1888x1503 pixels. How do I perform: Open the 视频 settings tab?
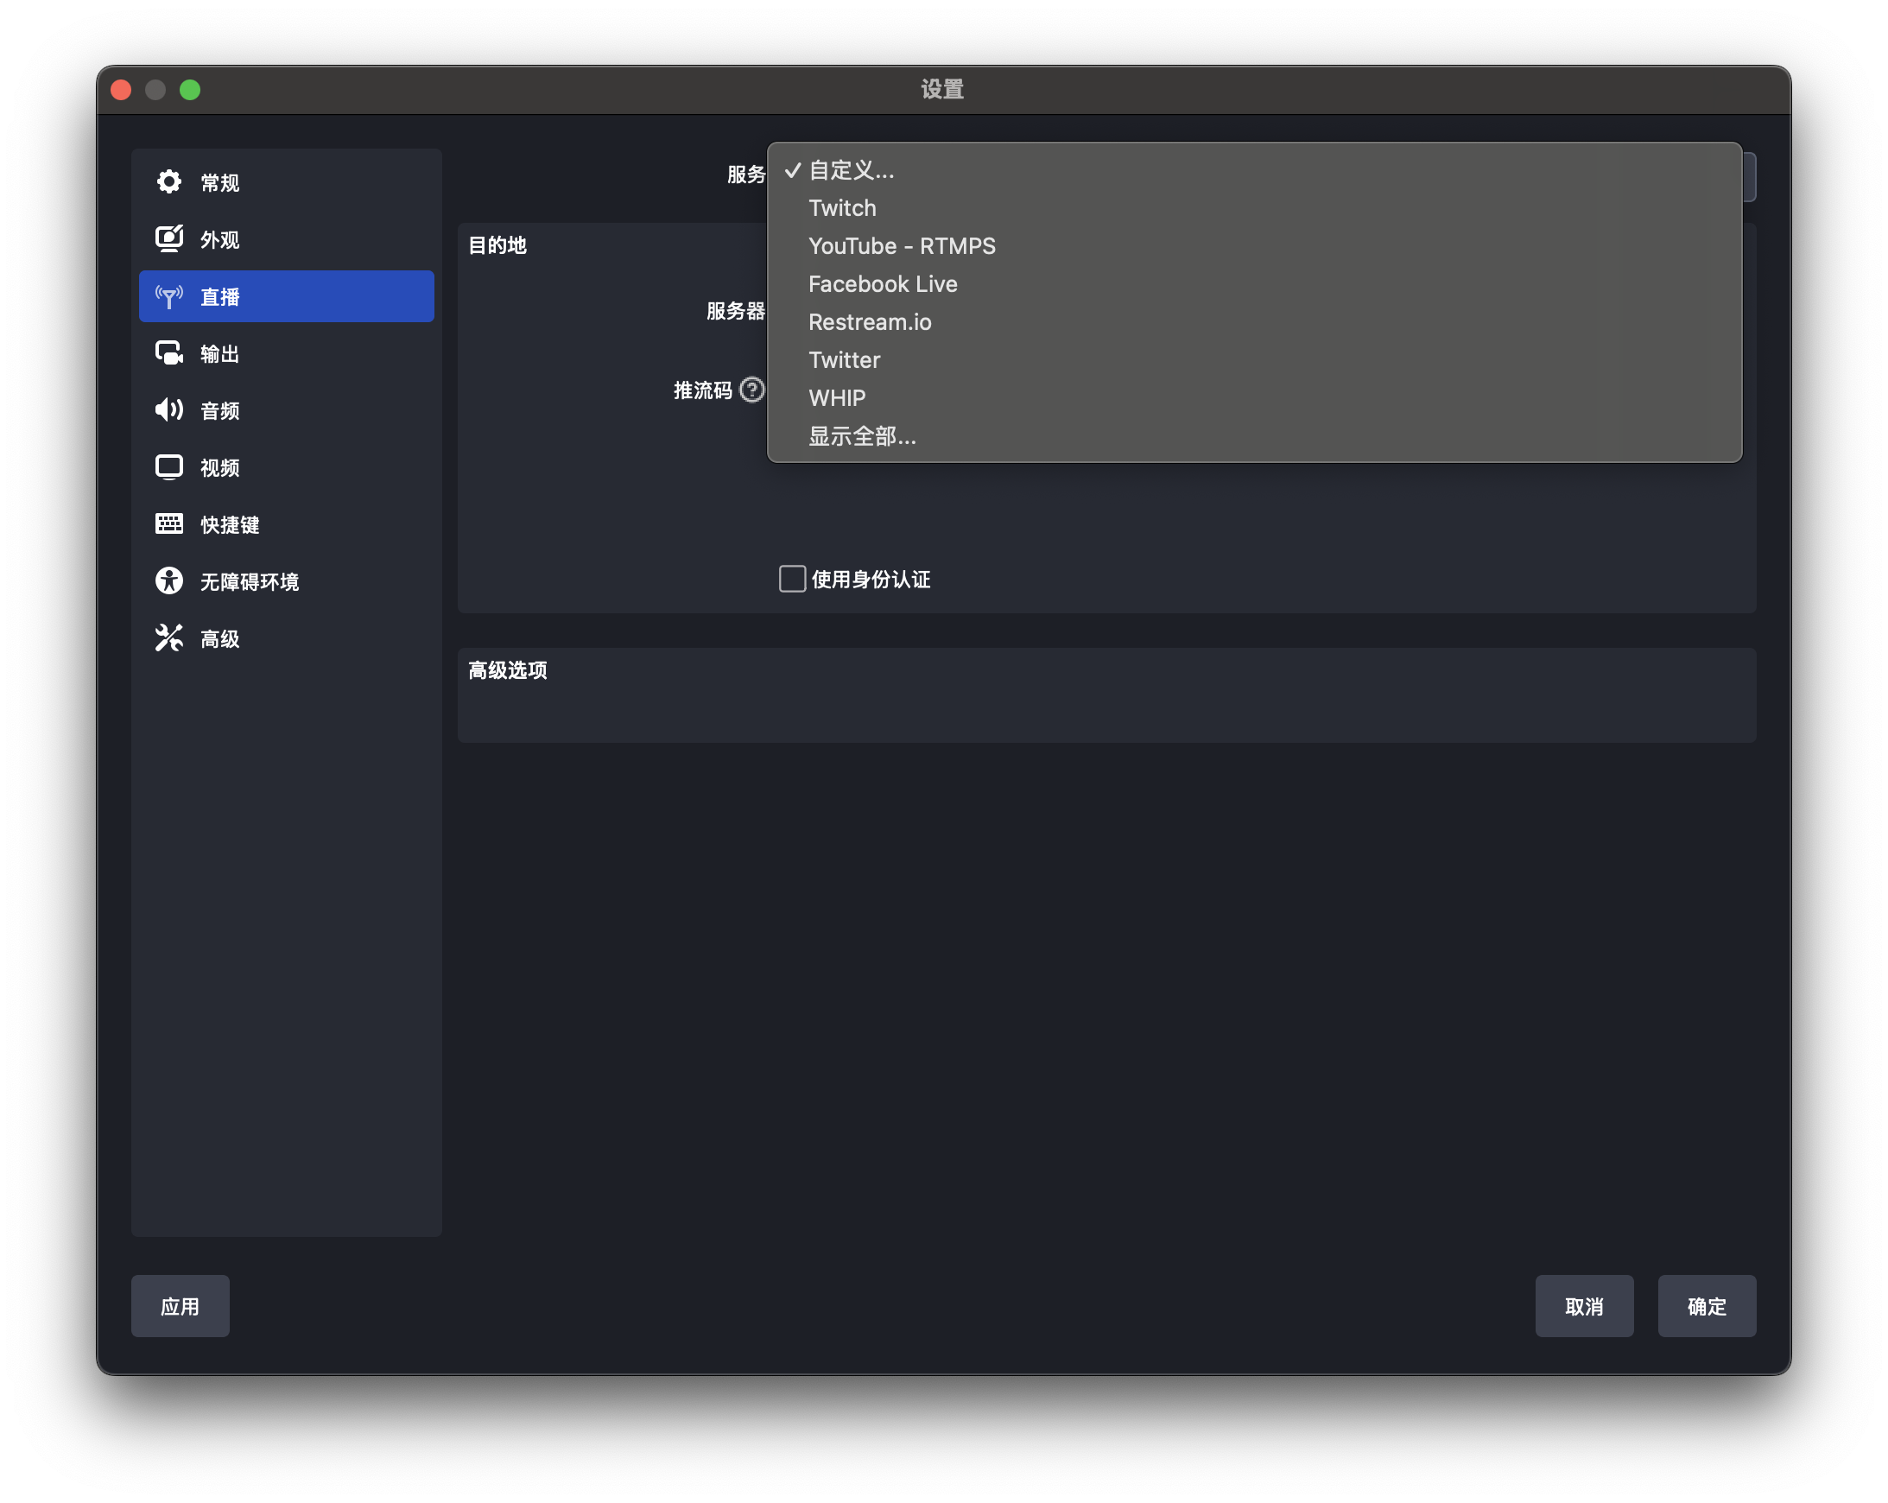[287, 466]
